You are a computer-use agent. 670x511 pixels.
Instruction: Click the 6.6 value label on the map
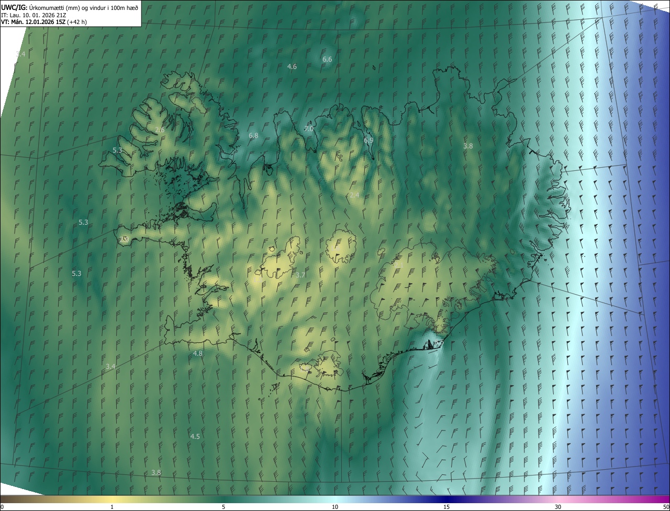coord(327,60)
